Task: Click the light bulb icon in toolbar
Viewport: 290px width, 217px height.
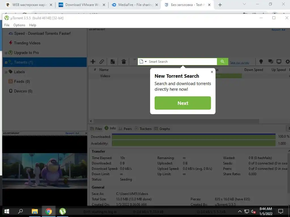Action: point(261,61)
